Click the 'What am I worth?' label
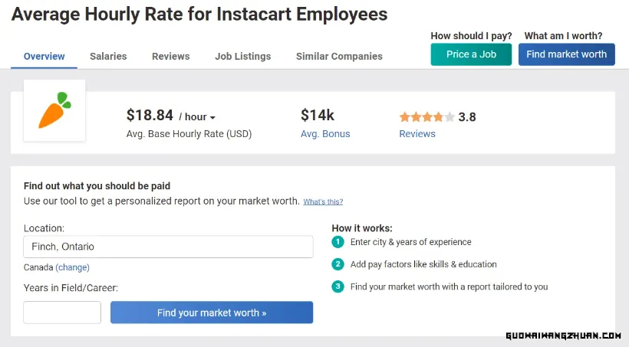629x347 pixels. [x=563, y=36]
